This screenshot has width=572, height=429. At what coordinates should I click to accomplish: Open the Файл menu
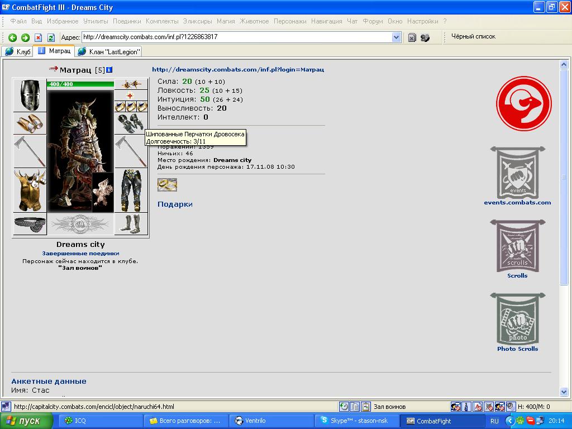(18, 21)
